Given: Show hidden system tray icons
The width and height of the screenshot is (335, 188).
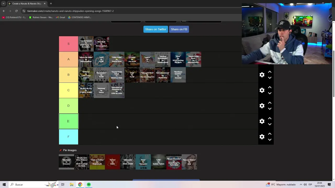Looking at the screenshot, I should pyautogui.click(x=301, y=185).
